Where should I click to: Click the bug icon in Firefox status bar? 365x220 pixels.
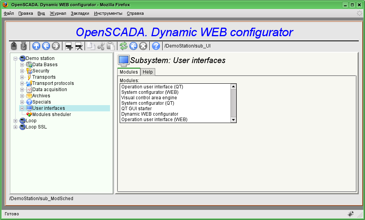coord(351,214)
